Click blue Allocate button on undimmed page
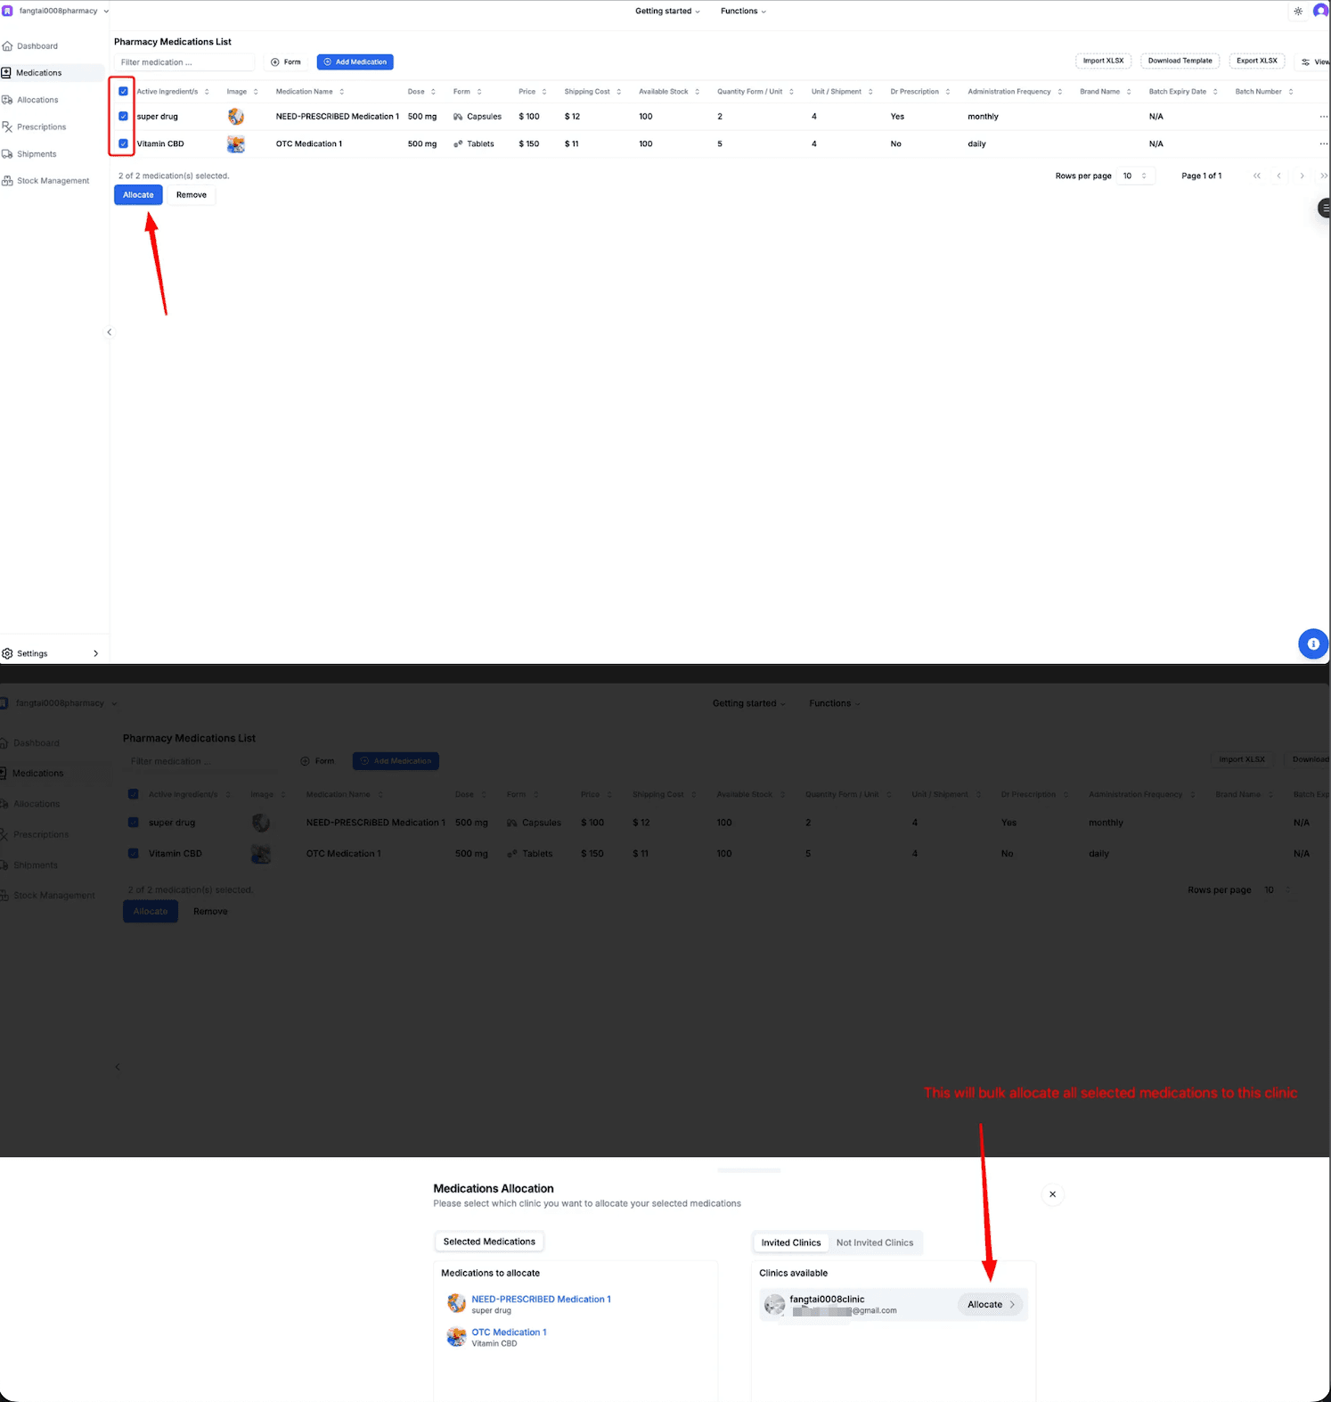Viewport: 1331px width, 1402px height. click(138, 195)
